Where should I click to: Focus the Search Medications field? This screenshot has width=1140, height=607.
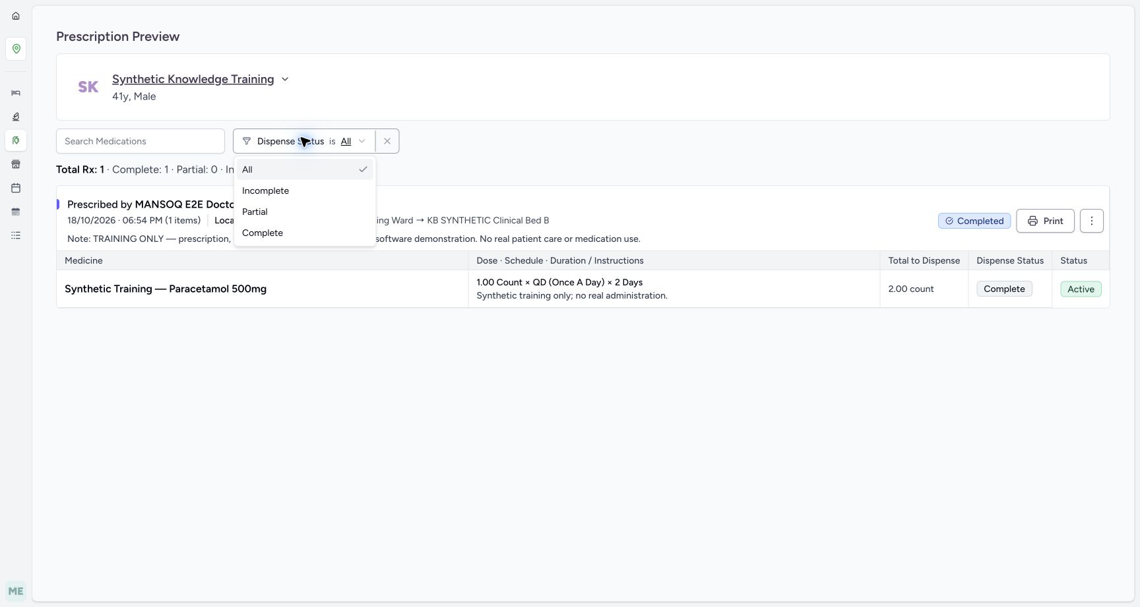pyautogui.click(x=141, y=141)
